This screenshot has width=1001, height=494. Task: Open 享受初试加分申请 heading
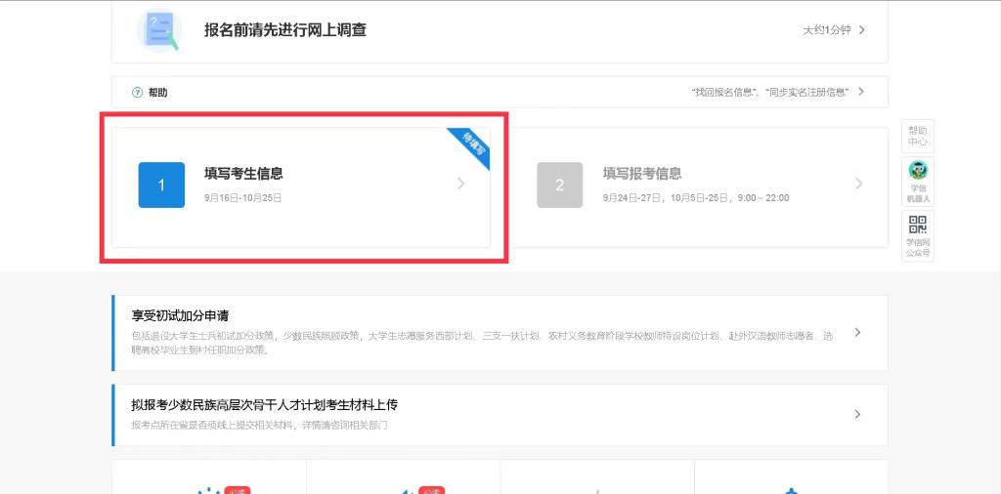[180, 315]
